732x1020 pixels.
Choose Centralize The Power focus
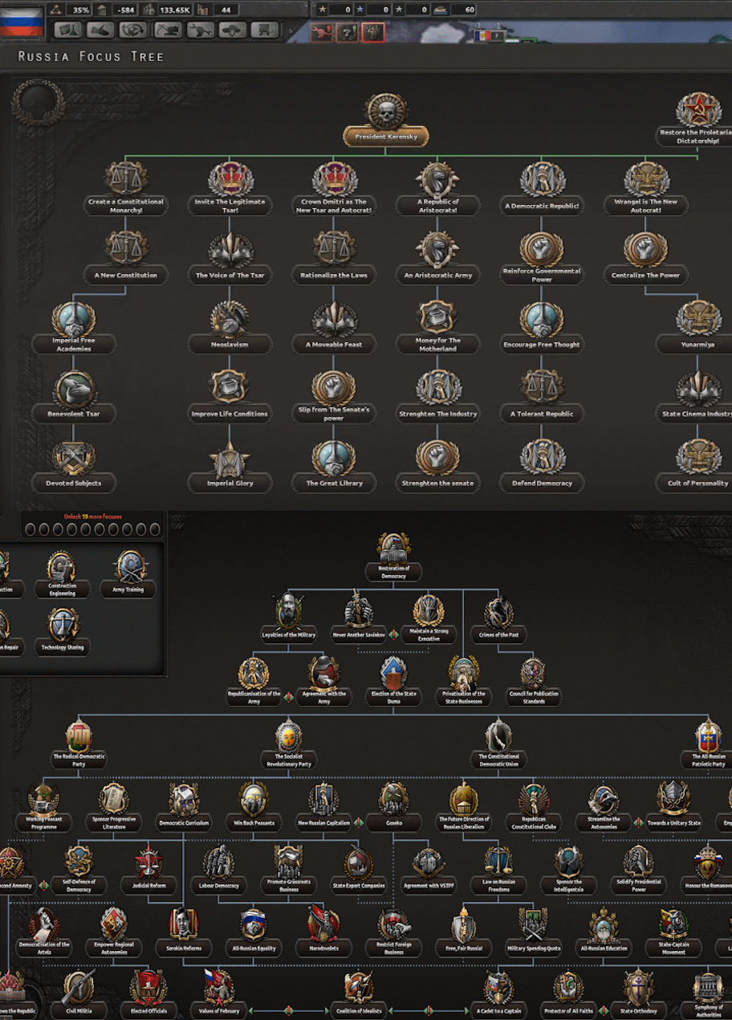[646, 257]
